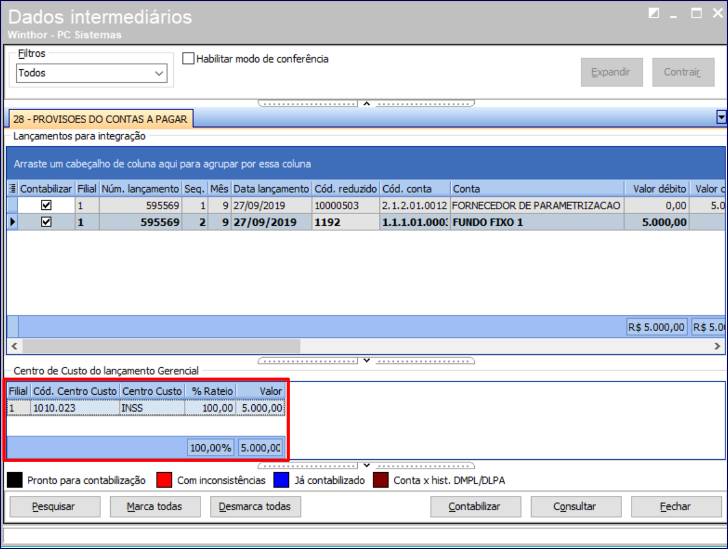Sort by Contabilizar column header

pyautogui.click(x=46, y=188)
